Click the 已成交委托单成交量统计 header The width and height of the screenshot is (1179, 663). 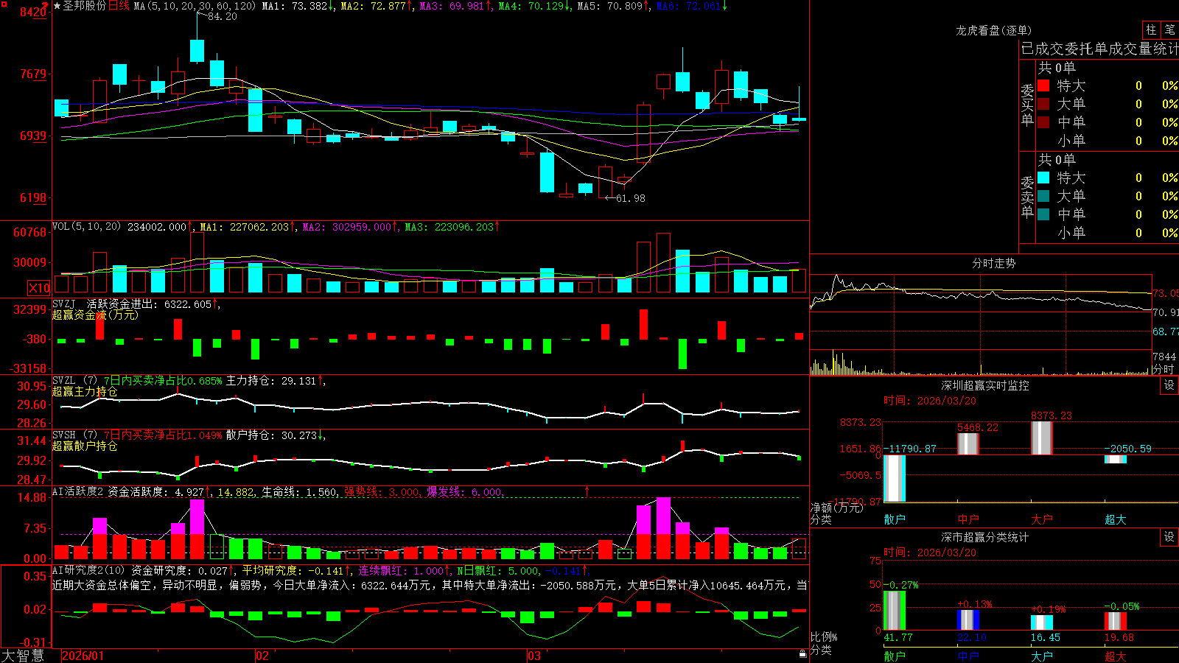coord(1099,49)
